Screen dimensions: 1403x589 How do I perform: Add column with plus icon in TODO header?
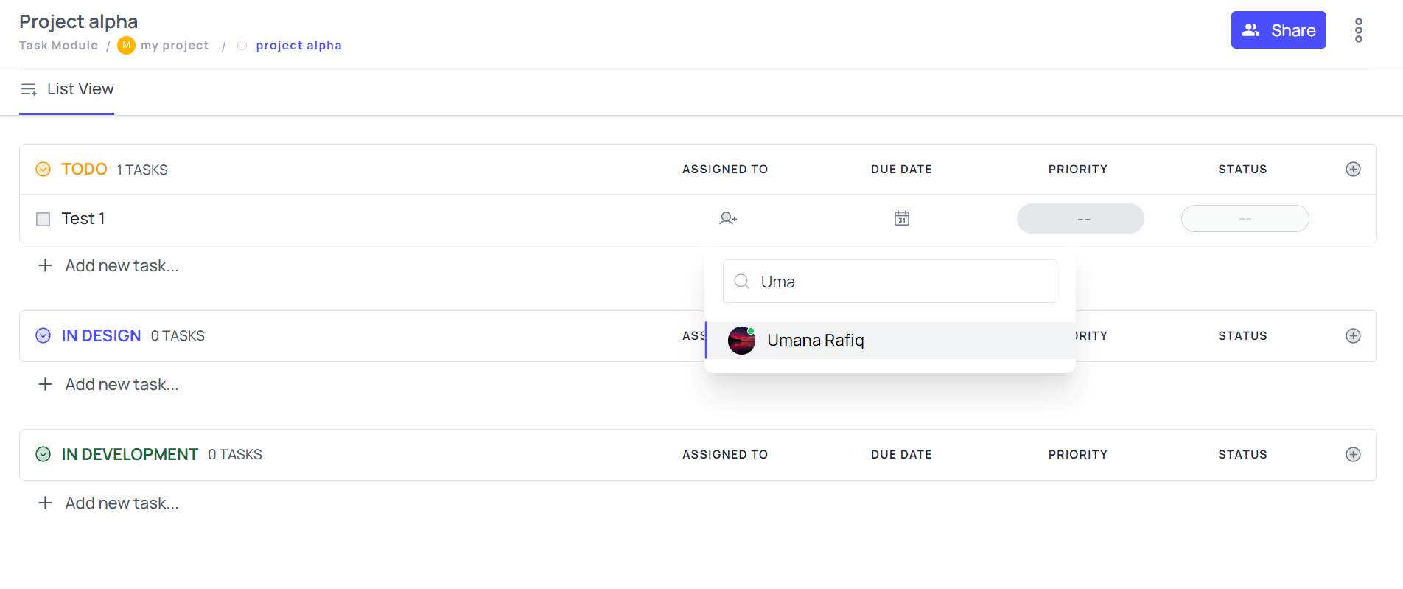[1353, 170]
